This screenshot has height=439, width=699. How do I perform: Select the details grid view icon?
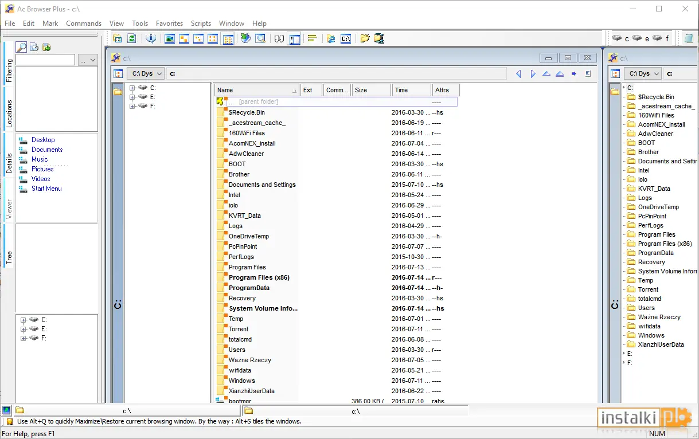pos(228,38)
